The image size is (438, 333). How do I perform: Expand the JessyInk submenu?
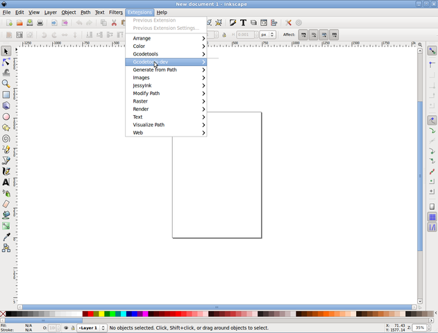coord(166,85)
